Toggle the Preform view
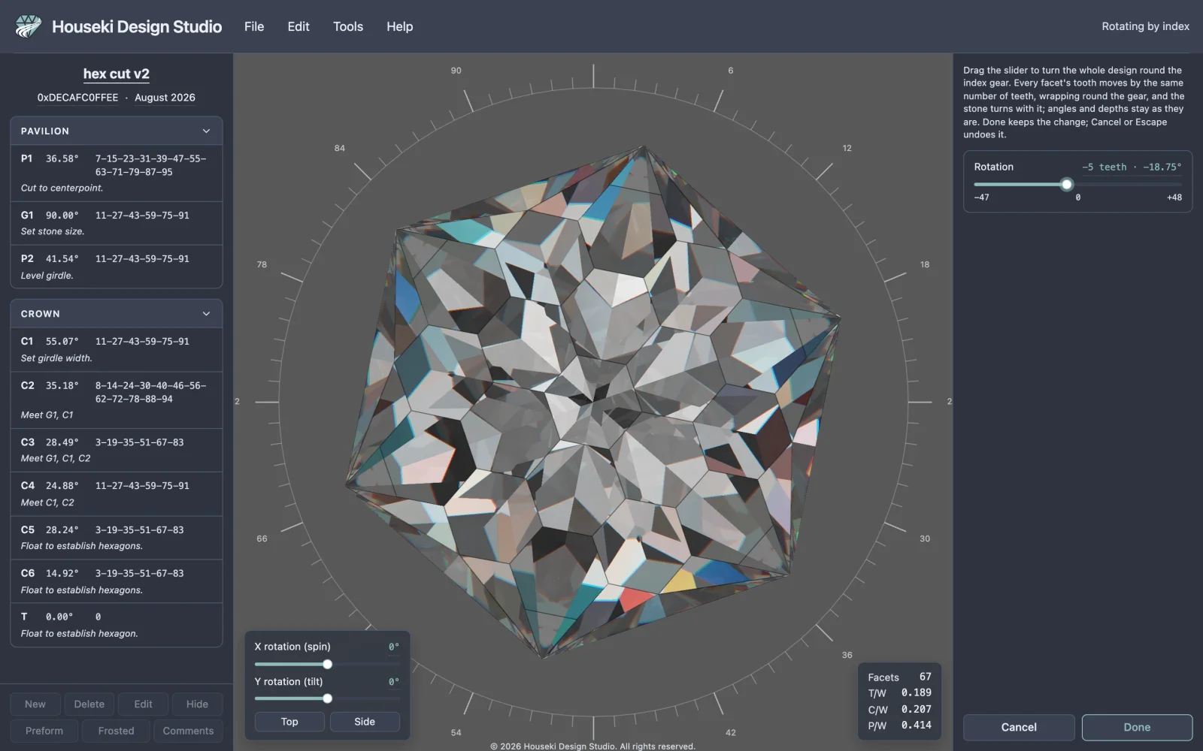This screenshot has height=751, width=1203. click(x=44, y=731)
